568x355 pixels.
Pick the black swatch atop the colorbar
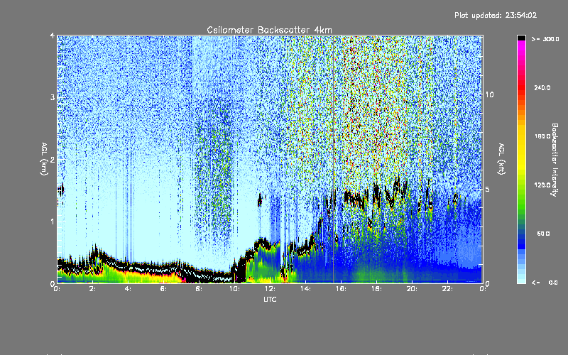click(521, 38)
